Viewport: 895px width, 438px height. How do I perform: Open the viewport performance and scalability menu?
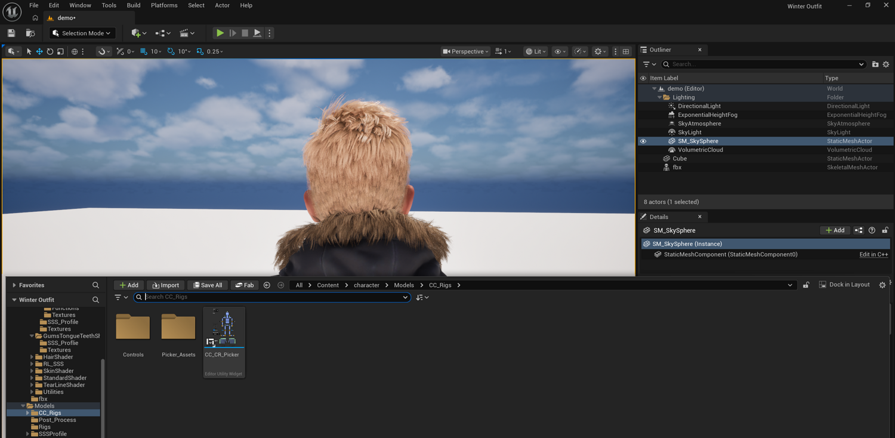click(x=580, y=52)
